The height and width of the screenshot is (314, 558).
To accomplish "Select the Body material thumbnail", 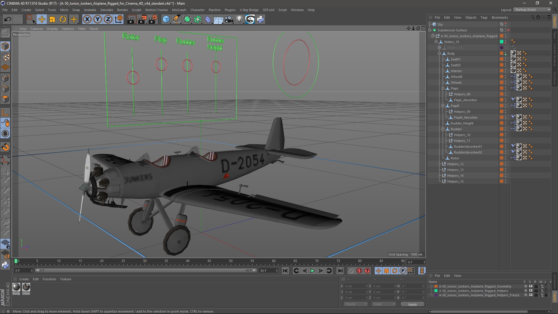I will (16, 287).
